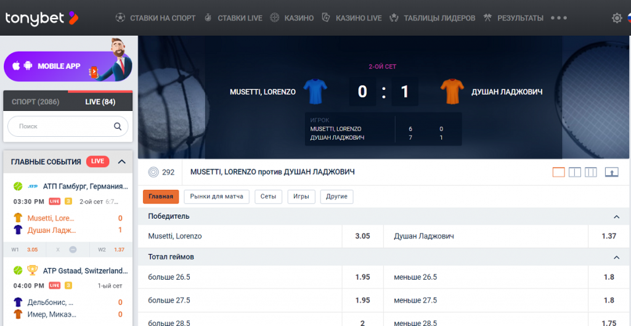Image resolution: width=631 pixels, height=326 pixels.
Task: Switch to the LIVE (84) tab
Action: [x=100, y=102]
